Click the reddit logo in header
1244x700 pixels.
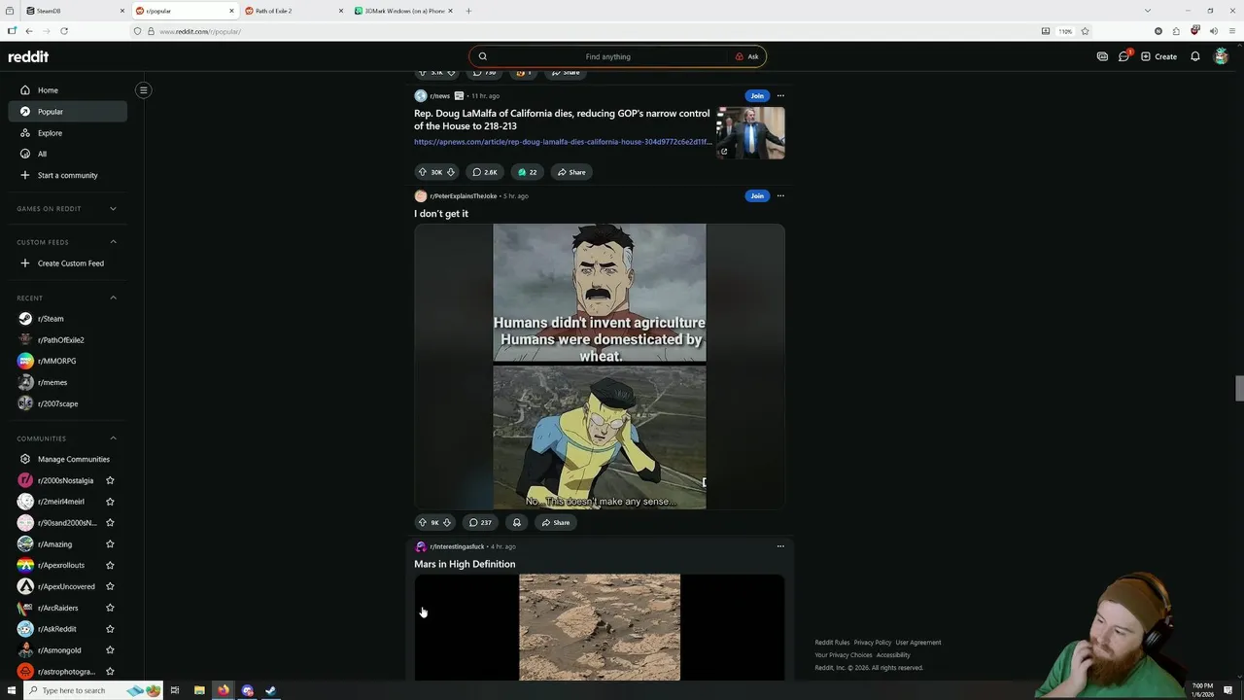28,56
